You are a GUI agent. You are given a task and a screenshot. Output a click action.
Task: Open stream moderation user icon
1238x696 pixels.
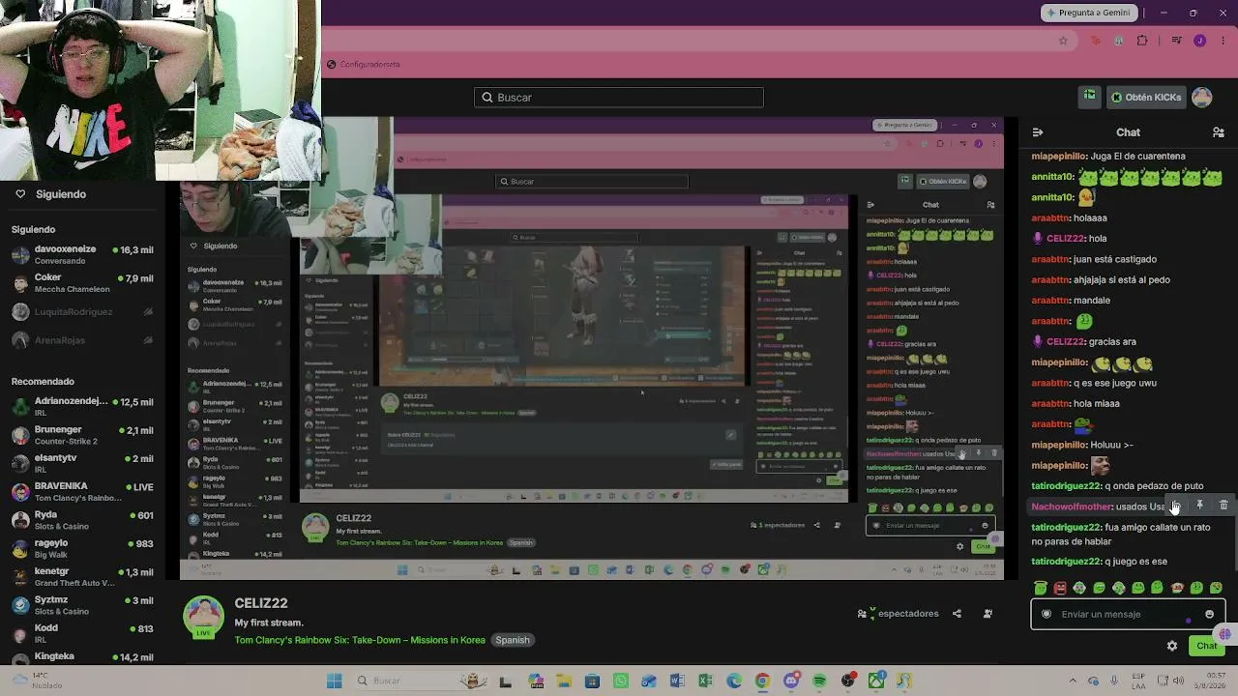coord(987,614)
